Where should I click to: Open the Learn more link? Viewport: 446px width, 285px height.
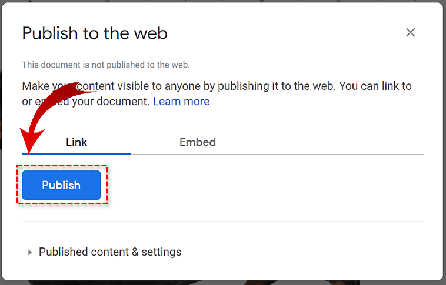click(181, 101)
